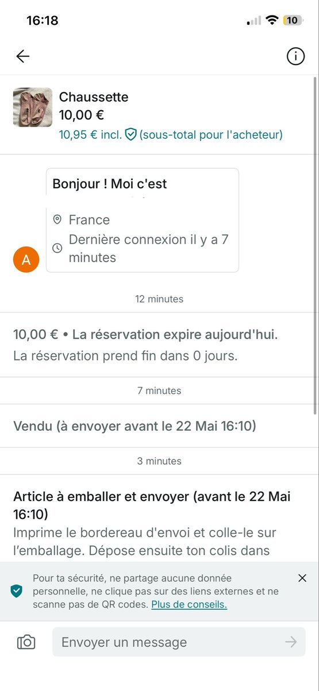Tap the send arrow icon
Image resolution: width=319 pixels, height=691 pixels.
[291, 642]
